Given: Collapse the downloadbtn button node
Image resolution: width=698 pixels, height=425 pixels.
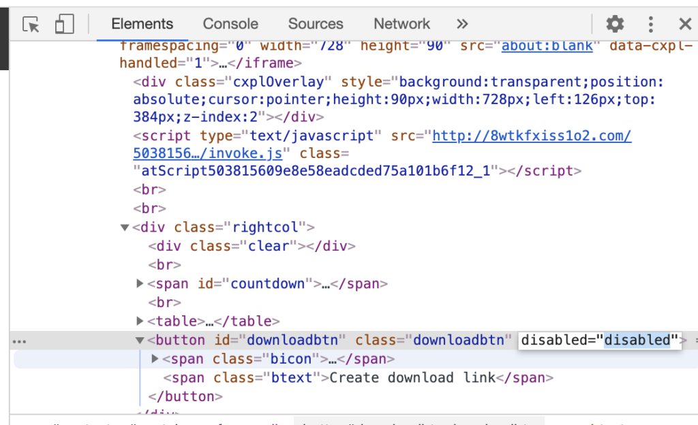Looking at the screenshot, I should (140, 341).
